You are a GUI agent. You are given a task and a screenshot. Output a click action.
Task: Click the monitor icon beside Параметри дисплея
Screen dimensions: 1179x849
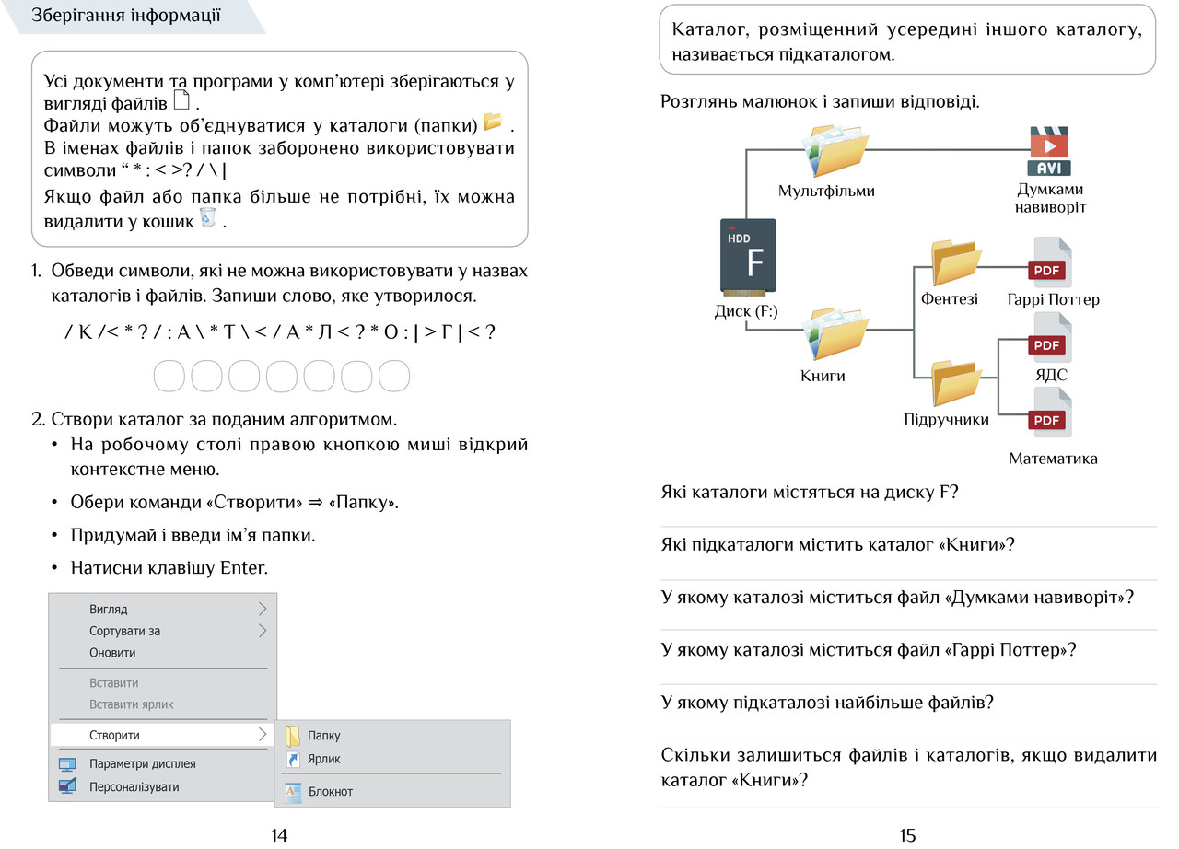point(67,764)
